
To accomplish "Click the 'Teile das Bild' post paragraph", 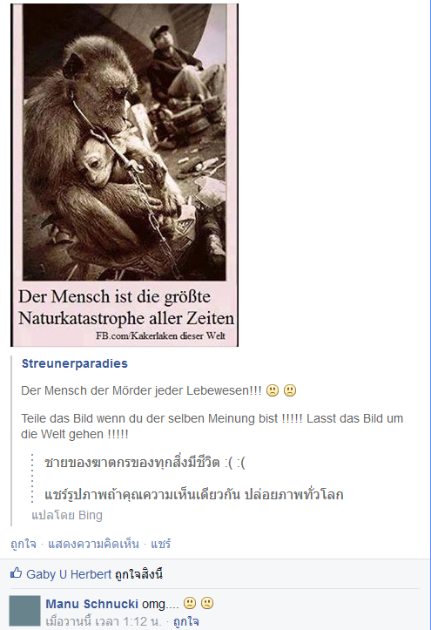I will 212,426.
